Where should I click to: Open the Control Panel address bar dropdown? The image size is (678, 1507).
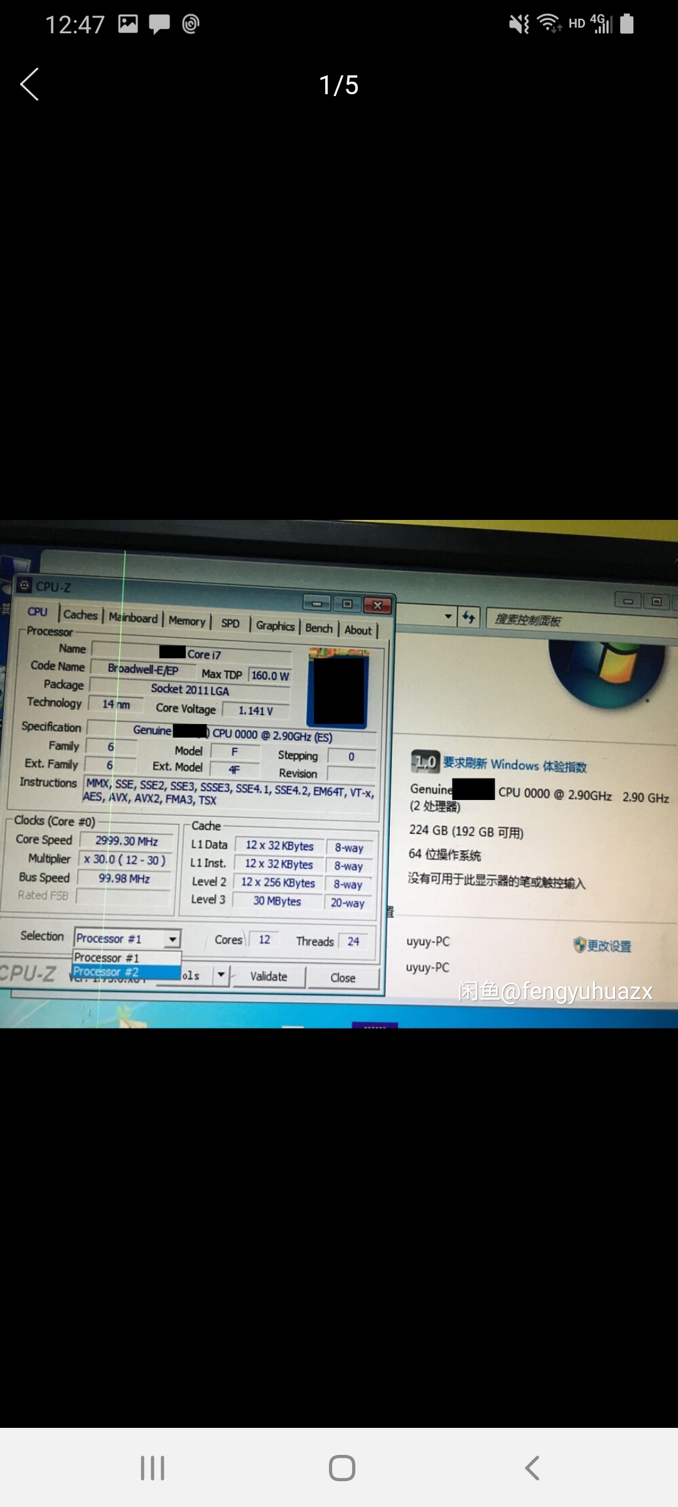coord(448,616)
